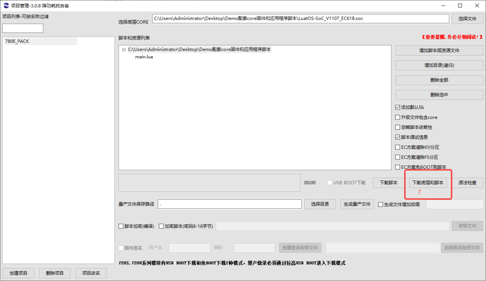Click 项目改名 button

pos(91,273)
